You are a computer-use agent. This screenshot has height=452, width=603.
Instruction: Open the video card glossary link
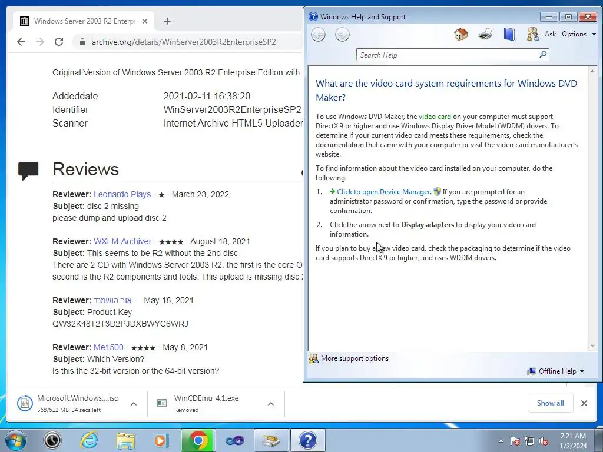(435, 117)
